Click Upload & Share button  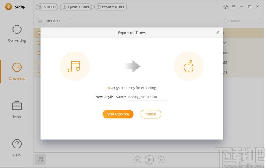pyautogui.click(x=76, y=7)
